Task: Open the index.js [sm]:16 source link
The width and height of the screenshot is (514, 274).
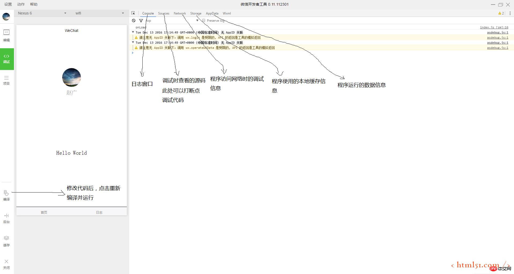Action: pos(494,27)
